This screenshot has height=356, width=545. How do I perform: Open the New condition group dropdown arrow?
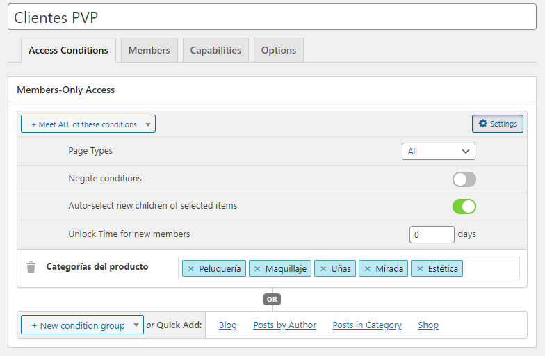[x=136, y=325]
